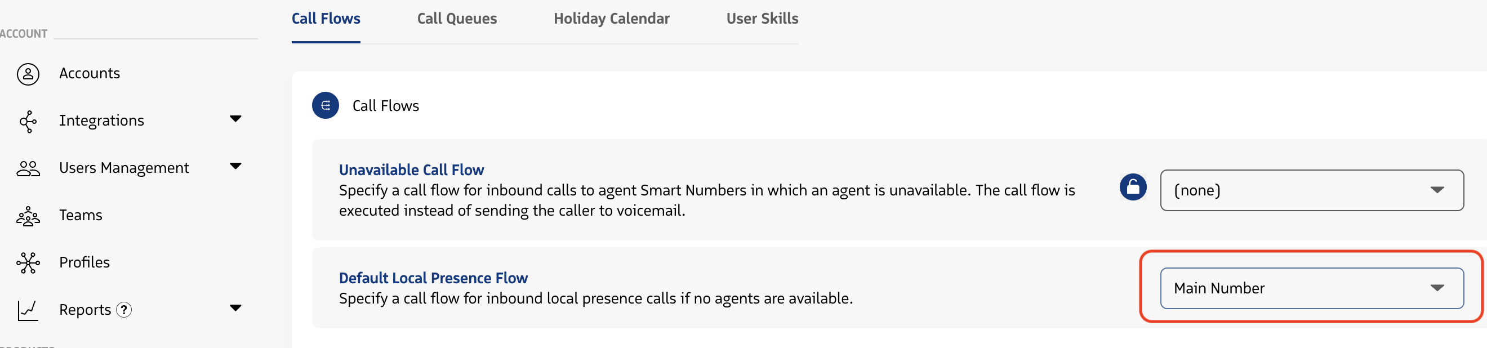This screenshot has height=348, width=1487.
Task: Click the Unavailable Call Flow heading link
Action: (x=411, y=169)
